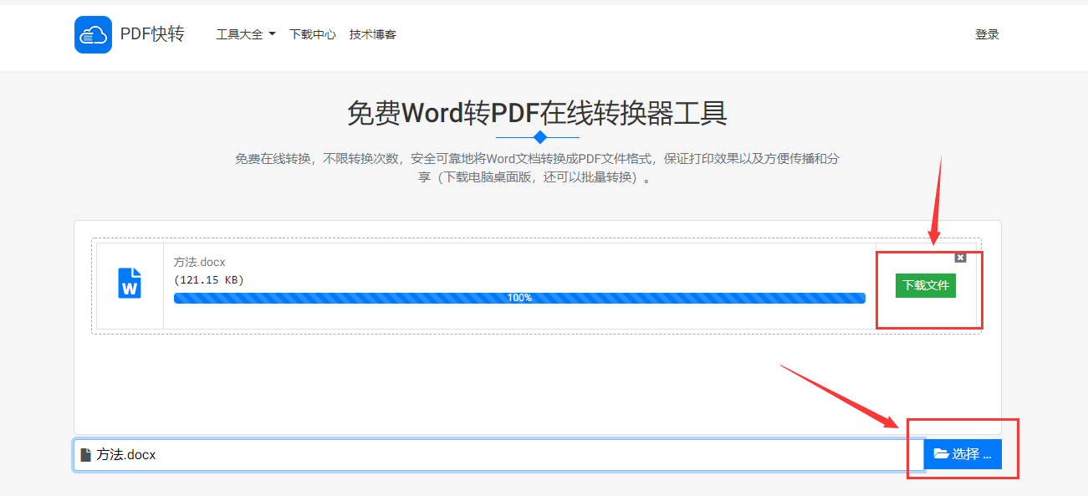1088x496 pixels.
Task: Click the PDF快转 brand name text
Action: click(152, 34)
